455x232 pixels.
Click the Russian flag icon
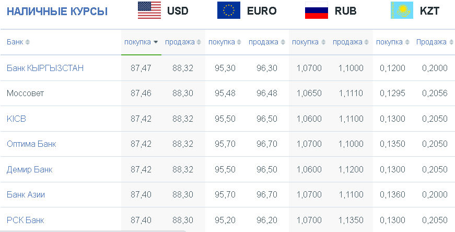coord(316,10)
